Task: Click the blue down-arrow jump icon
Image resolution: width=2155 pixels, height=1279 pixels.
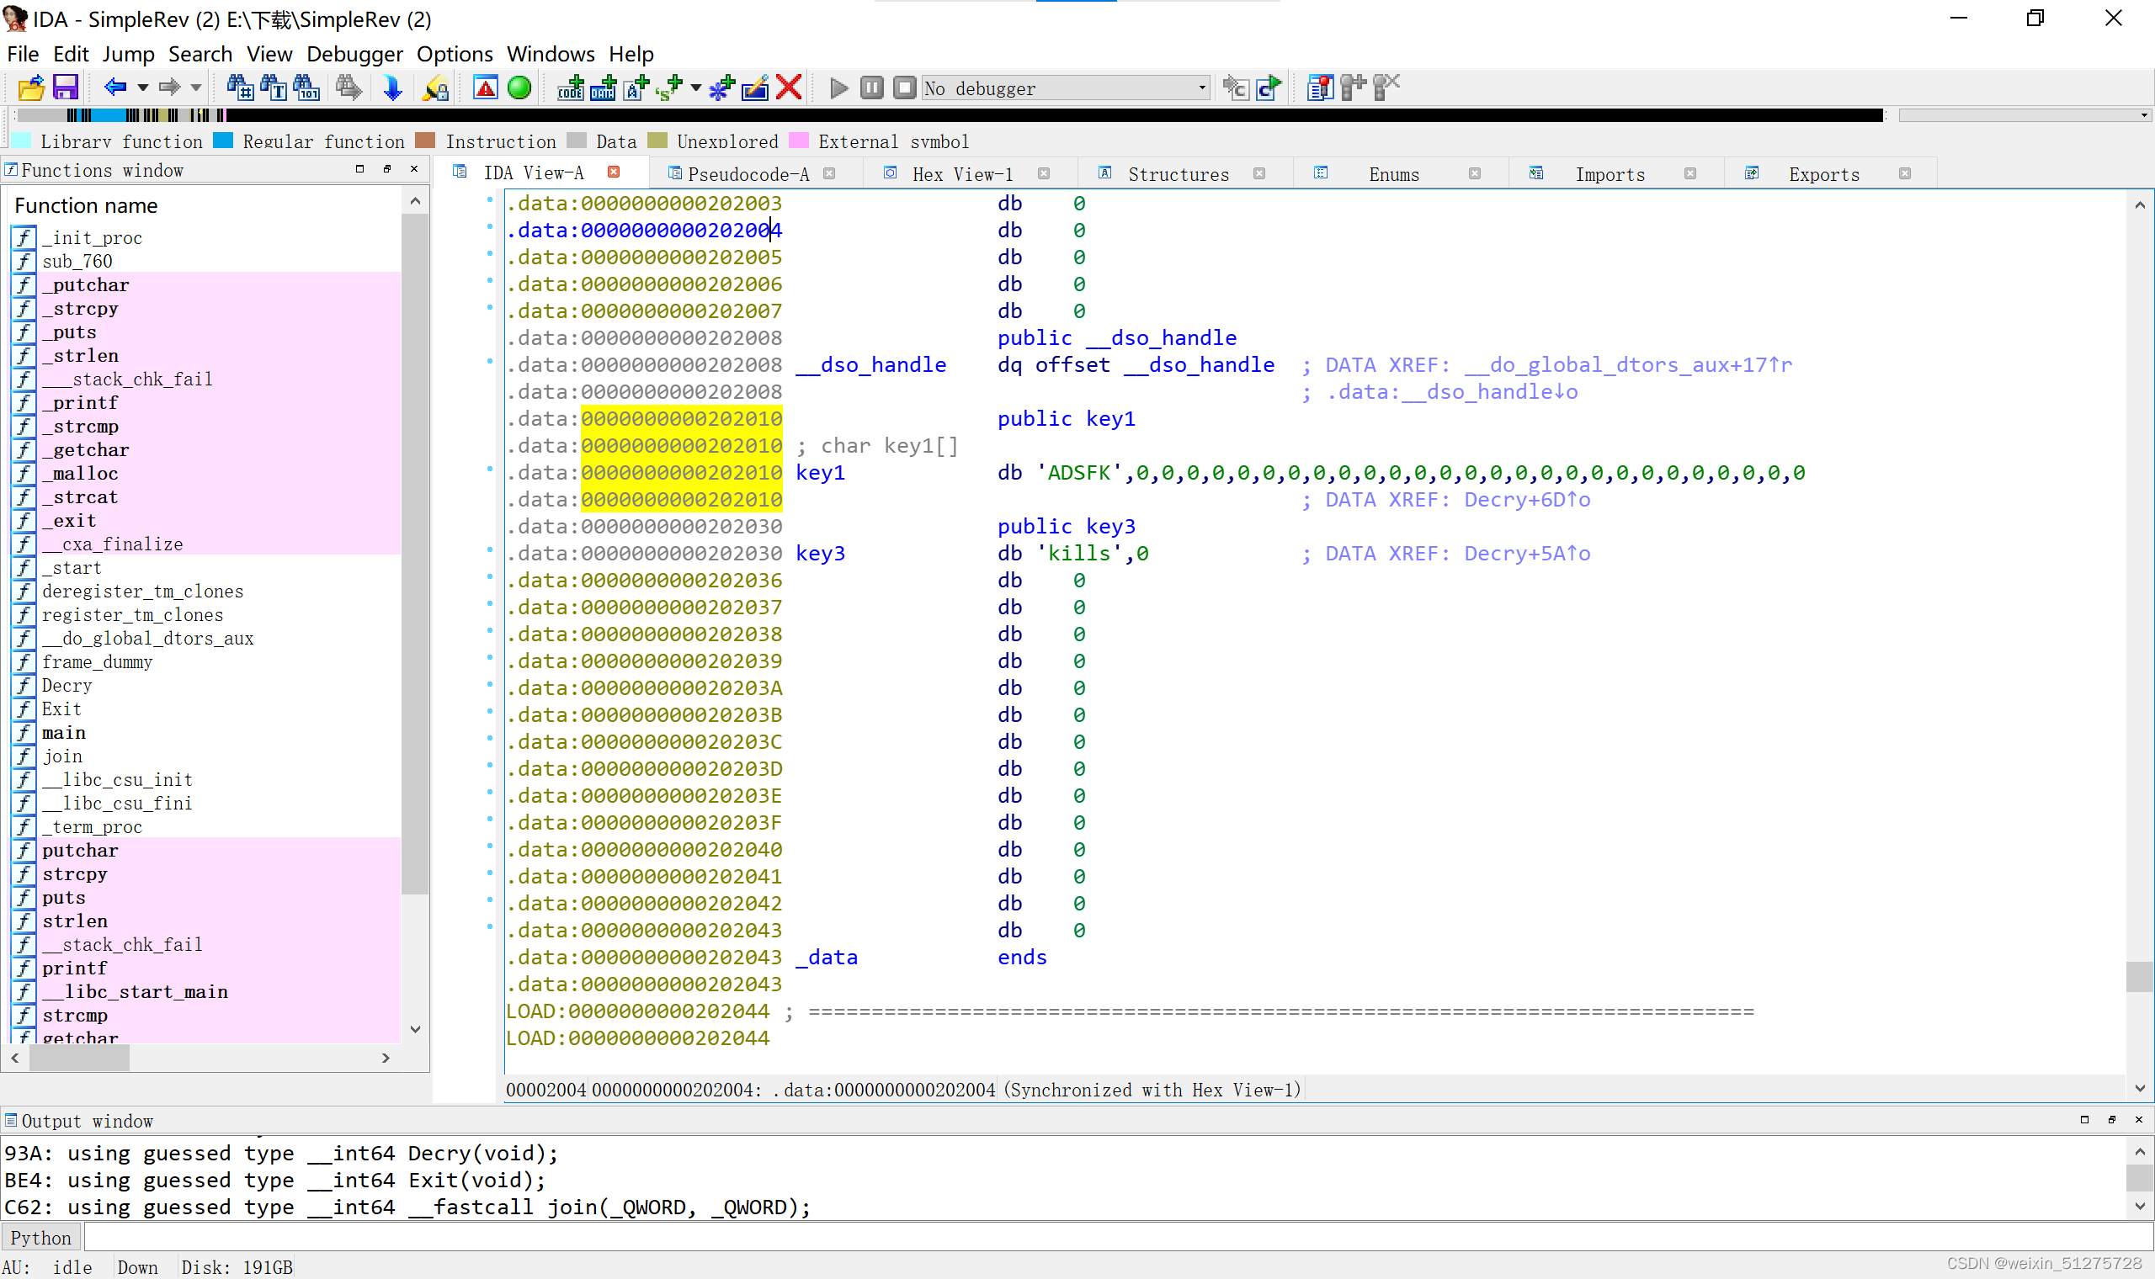Action: tap(392, 88)
